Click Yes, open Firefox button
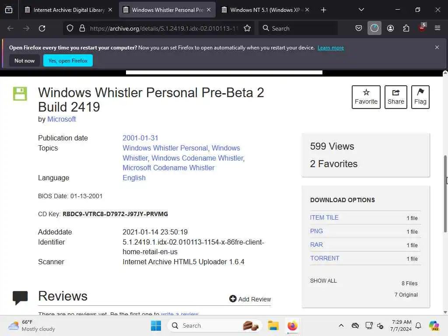The image size is (448, 336). click(x=68, y=60)
